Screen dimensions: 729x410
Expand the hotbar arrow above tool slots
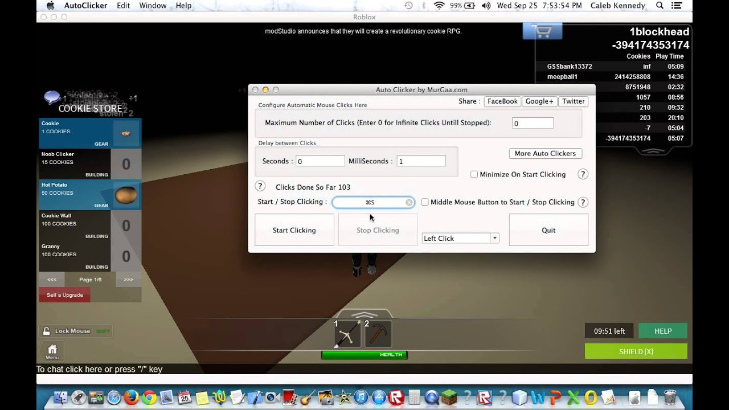pos(364,314)
